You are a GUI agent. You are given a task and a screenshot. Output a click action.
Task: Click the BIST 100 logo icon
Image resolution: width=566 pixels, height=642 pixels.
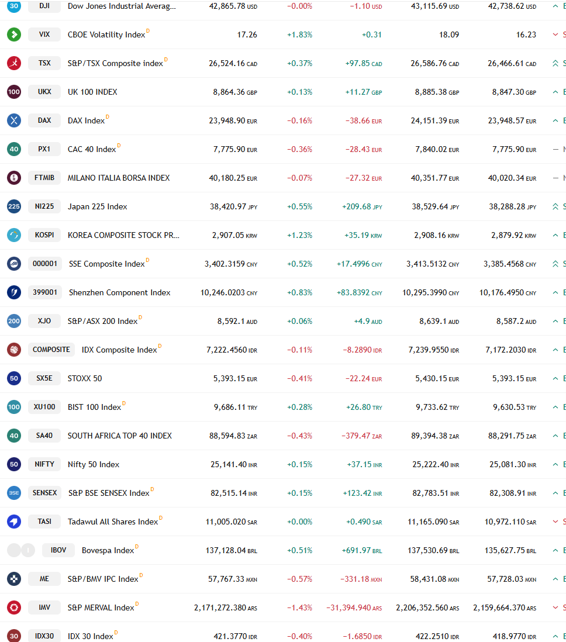click(x=14, y=407)
